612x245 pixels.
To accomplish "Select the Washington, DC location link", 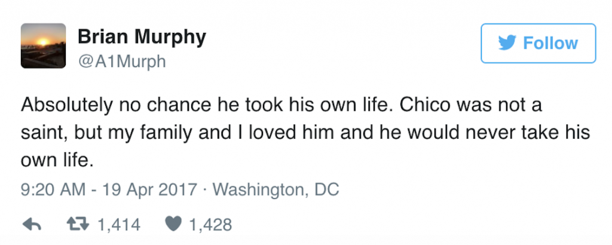I will pos(276,190).
